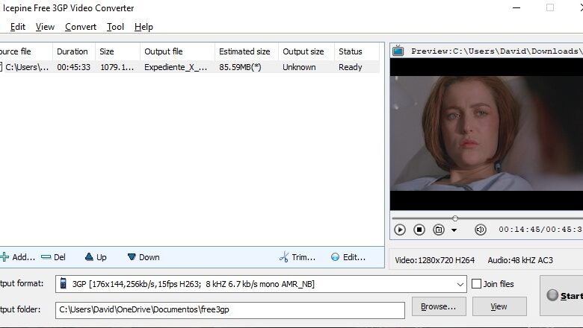Take a snapshot of the preview
The height and width of the screenshot is (328, 583).
click(x=439, y=230)
